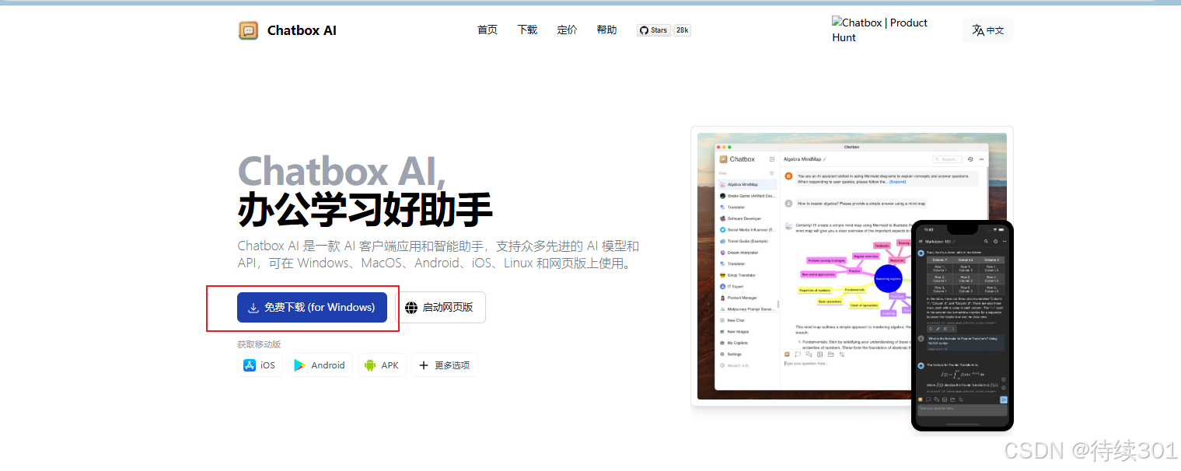
Task: Open the 中文 language selector
Action: (988, 30)
